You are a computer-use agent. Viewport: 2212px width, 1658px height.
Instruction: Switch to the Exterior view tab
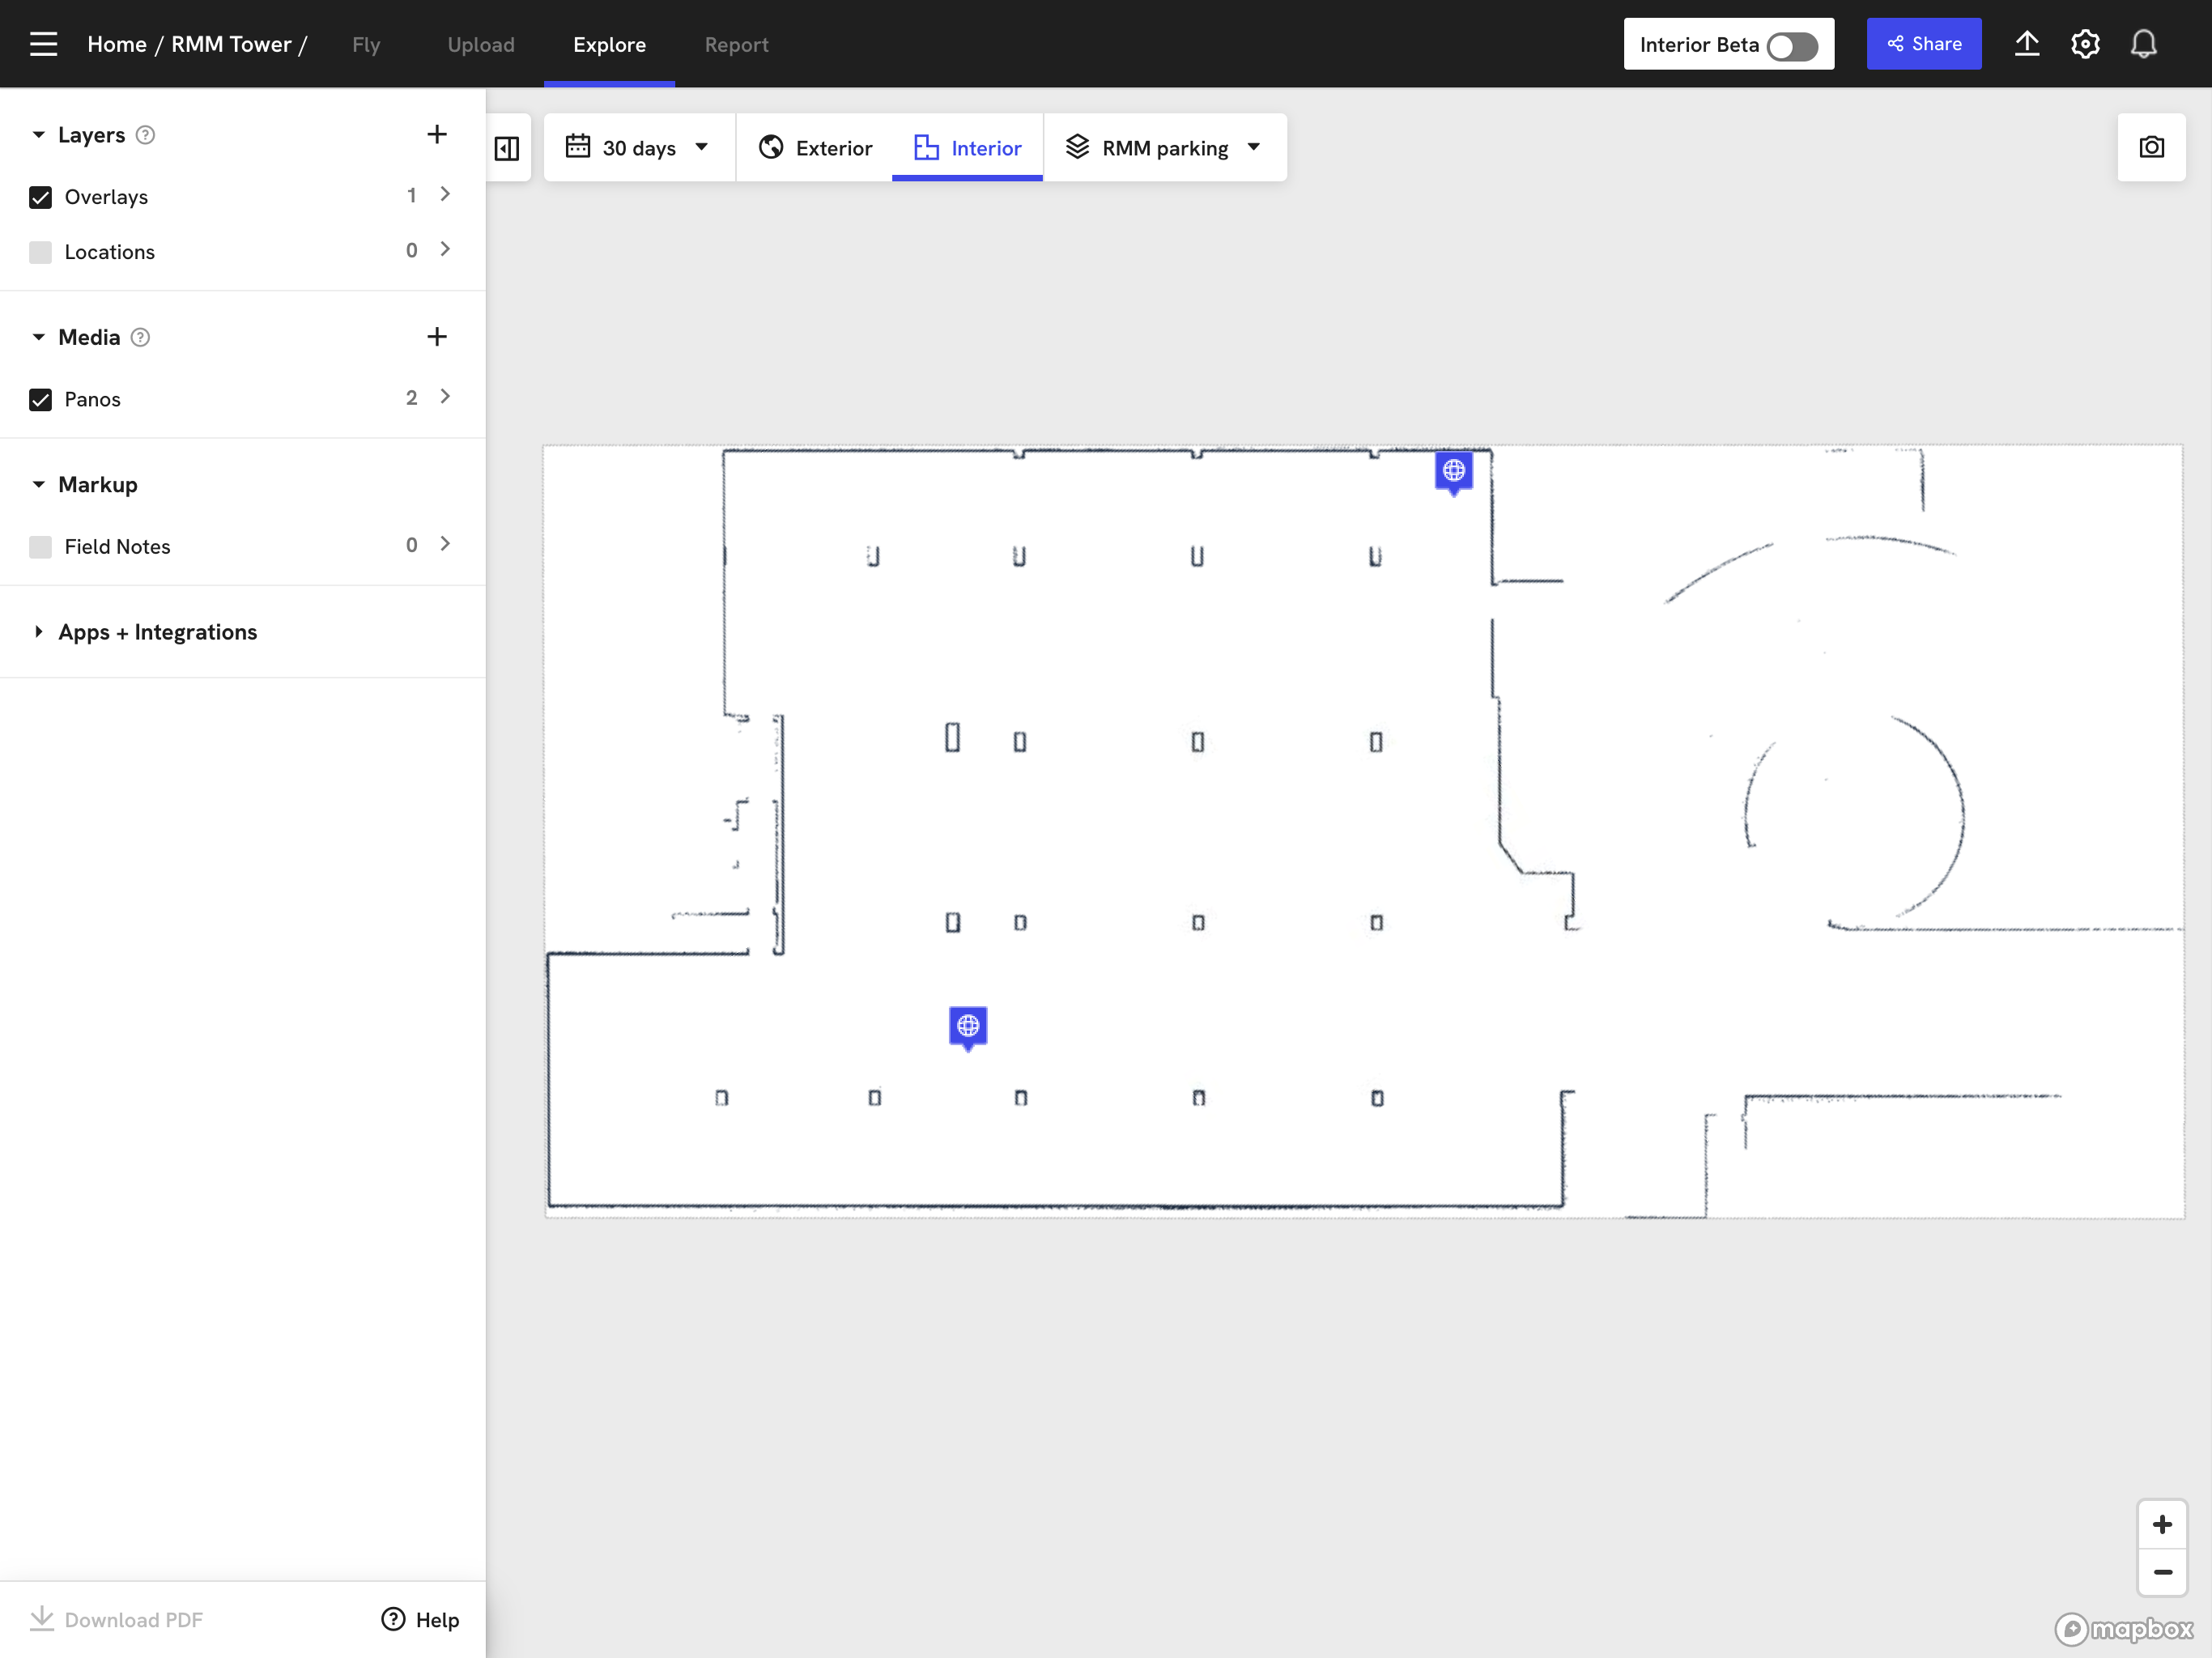(816, 147)
